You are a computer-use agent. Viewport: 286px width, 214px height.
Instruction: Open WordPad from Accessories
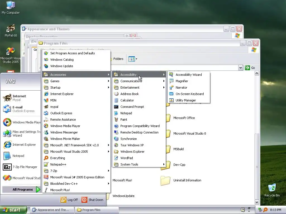click(139, 158)
